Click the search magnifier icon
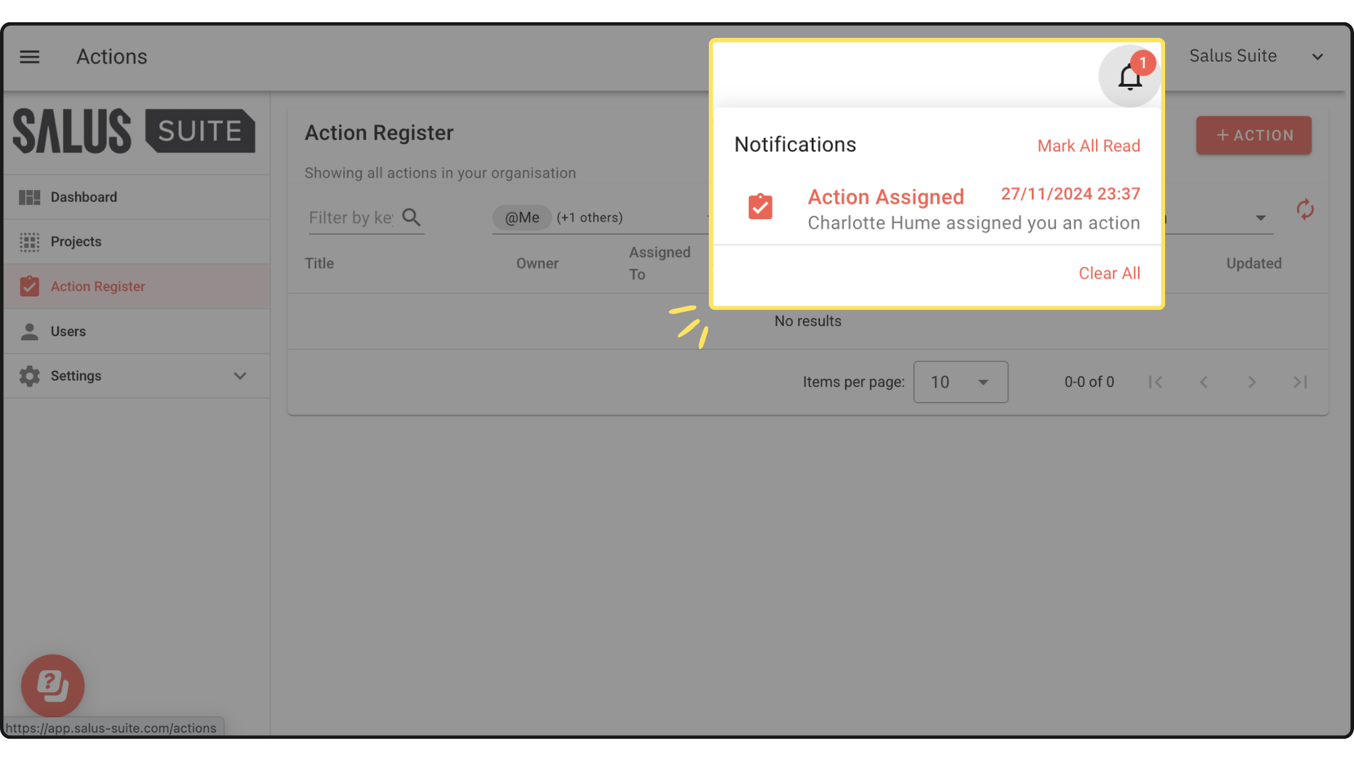This screenshot has height=761, width=1354. click(411, 217)
